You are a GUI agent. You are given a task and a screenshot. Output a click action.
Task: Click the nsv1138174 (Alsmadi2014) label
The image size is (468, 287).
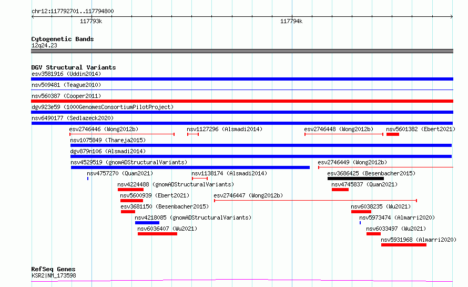[229, 173]
